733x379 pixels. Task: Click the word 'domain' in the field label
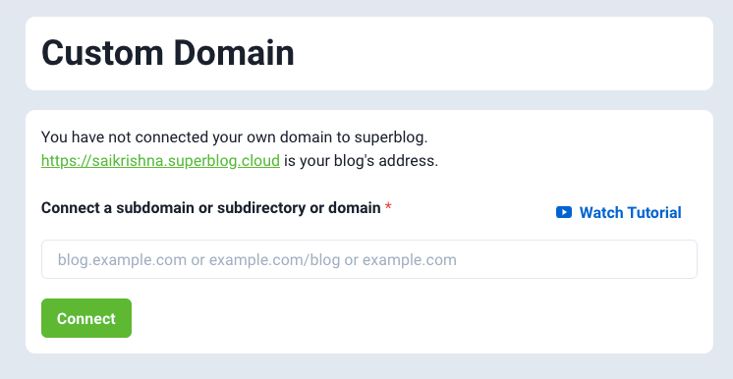(355, 207)
